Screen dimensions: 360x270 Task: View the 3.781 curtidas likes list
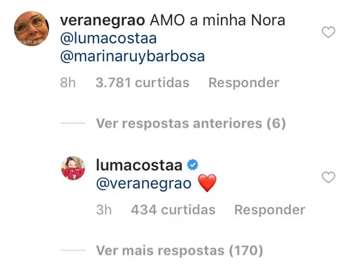click(142, 83)
